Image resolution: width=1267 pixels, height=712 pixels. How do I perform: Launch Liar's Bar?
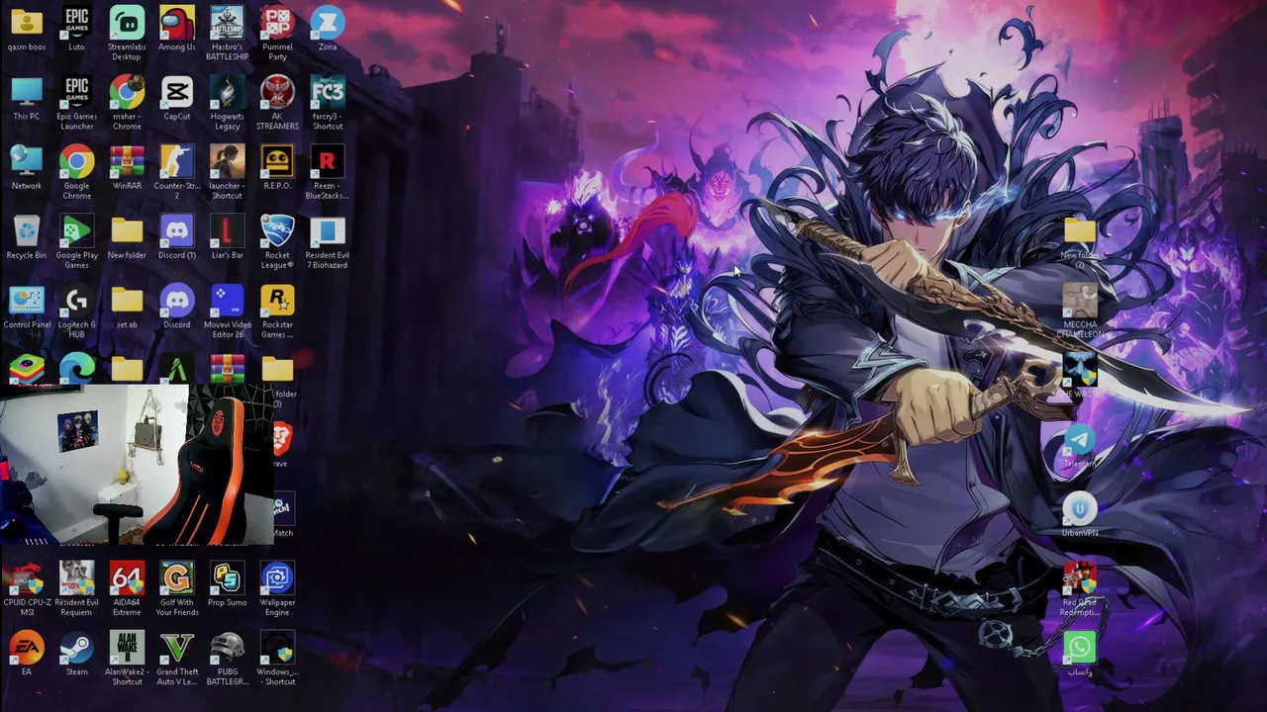[227, 236]
